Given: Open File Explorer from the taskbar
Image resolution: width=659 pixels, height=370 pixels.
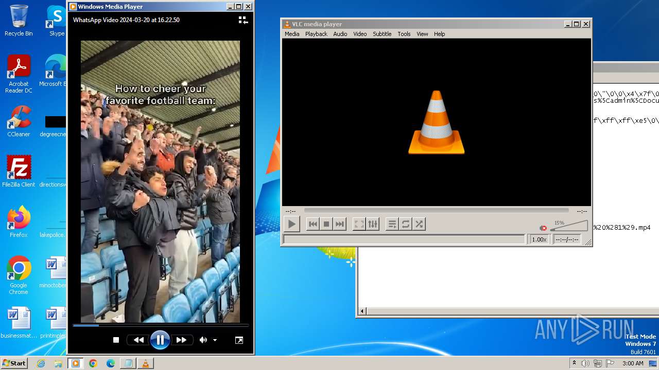Looking at the screenshot, I should [58, 363].
